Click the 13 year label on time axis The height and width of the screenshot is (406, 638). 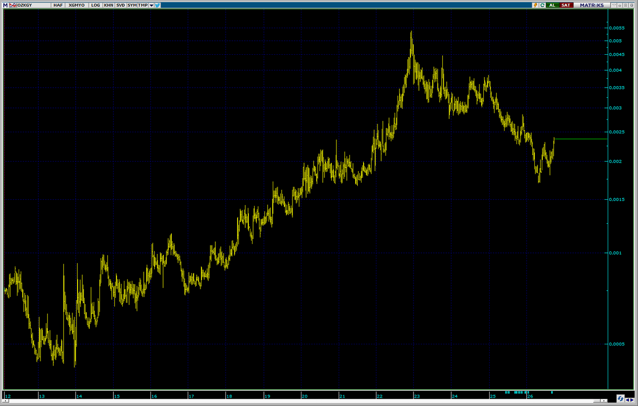[43, 396]
